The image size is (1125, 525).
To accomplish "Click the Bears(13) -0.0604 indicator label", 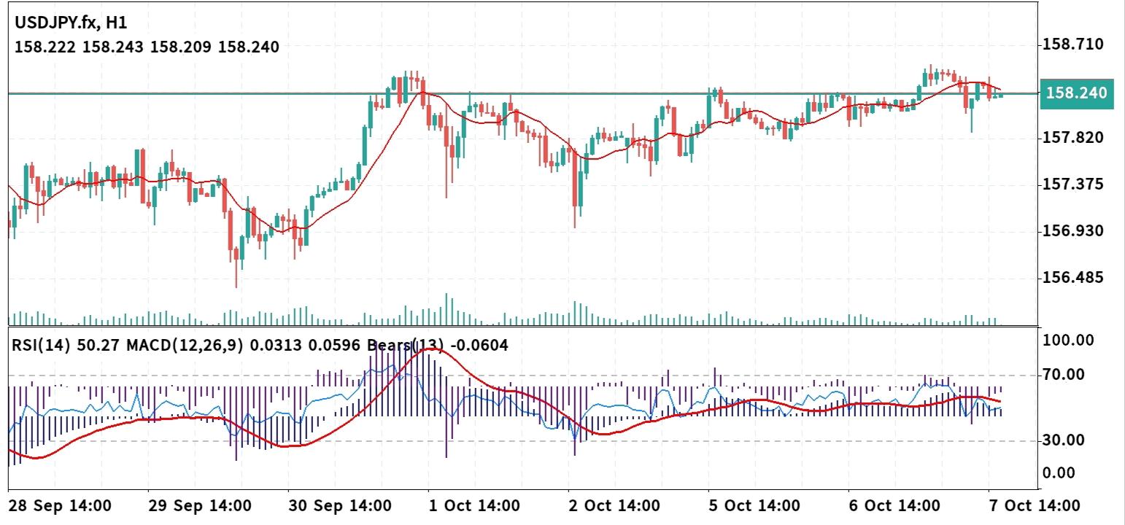I will 437,345.
